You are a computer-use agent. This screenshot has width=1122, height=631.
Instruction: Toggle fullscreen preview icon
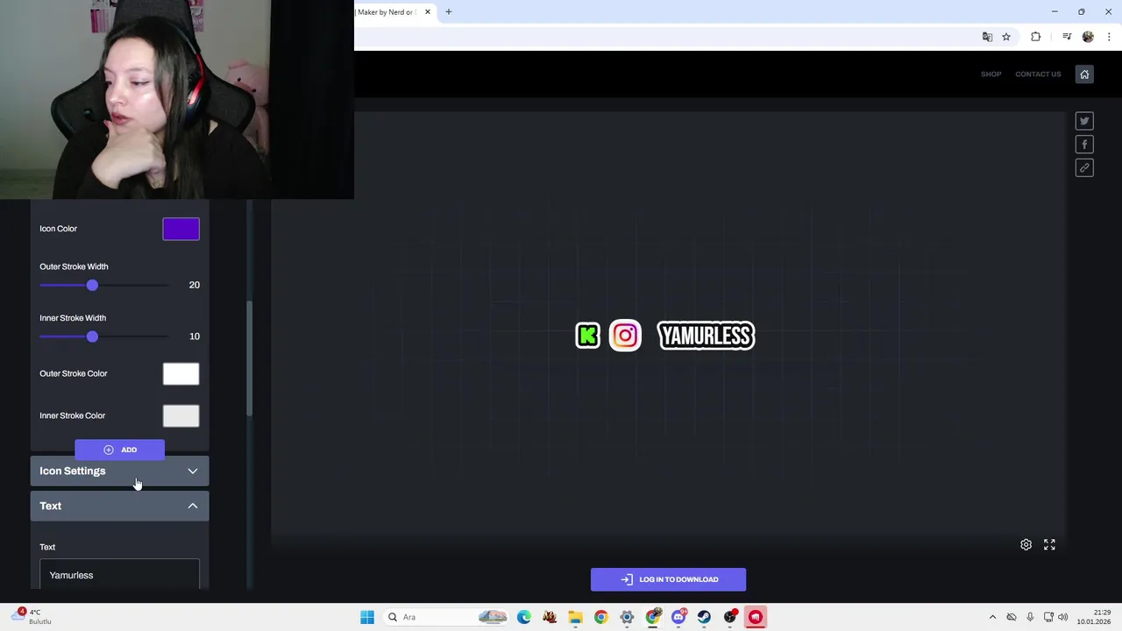click(1049, 544)
